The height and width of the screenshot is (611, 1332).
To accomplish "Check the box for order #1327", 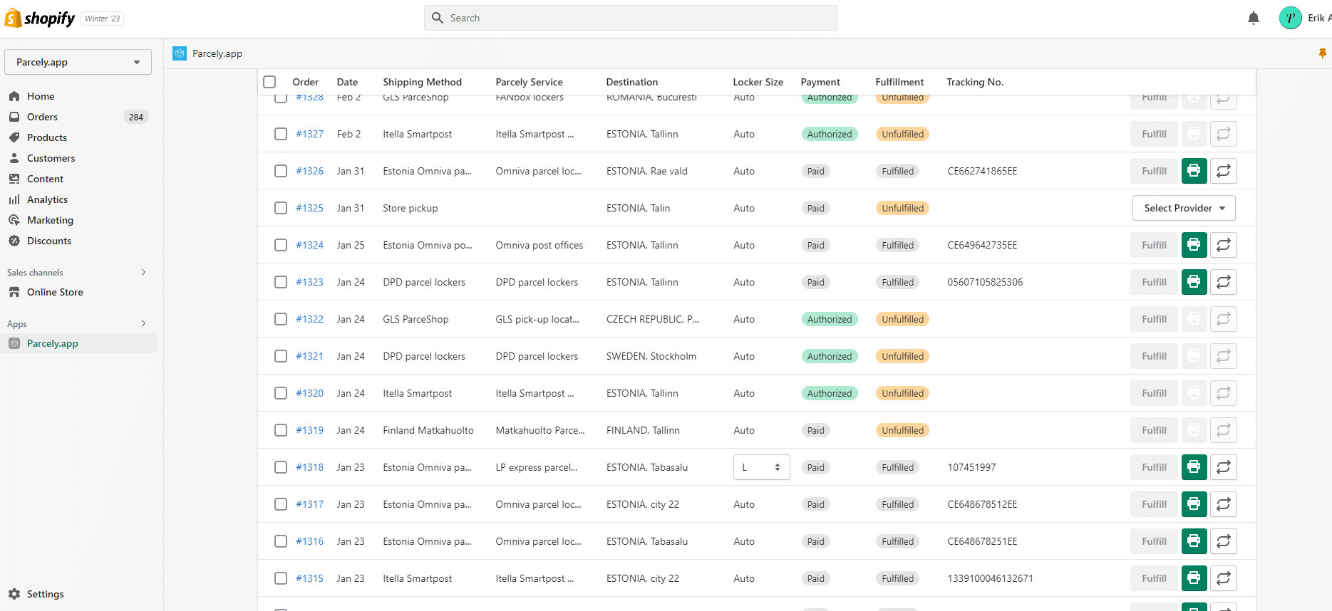I will click(x=281, y=134).
